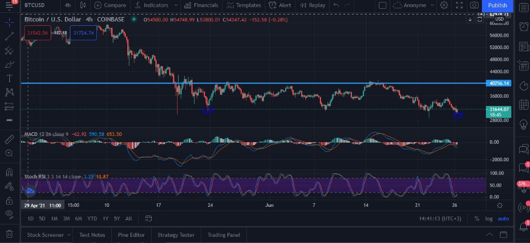The width and height of the screenshot is (530, 243).
Task: Select the trend line tool
Action: click(x=9, y=37)
